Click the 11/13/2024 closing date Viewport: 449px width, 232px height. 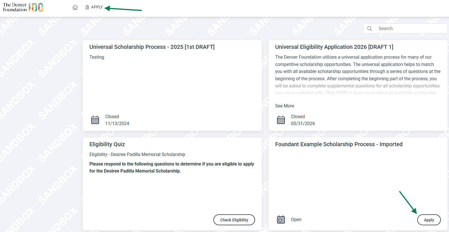tap(117, 123)
